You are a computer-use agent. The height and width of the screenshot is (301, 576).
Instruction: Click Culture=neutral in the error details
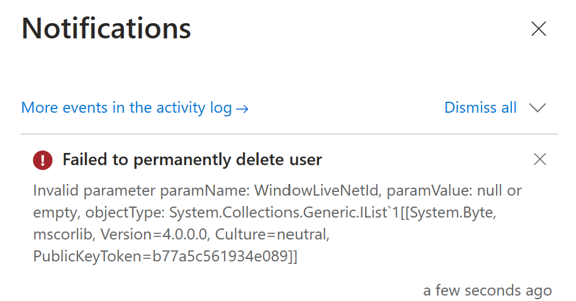[272, 234]
